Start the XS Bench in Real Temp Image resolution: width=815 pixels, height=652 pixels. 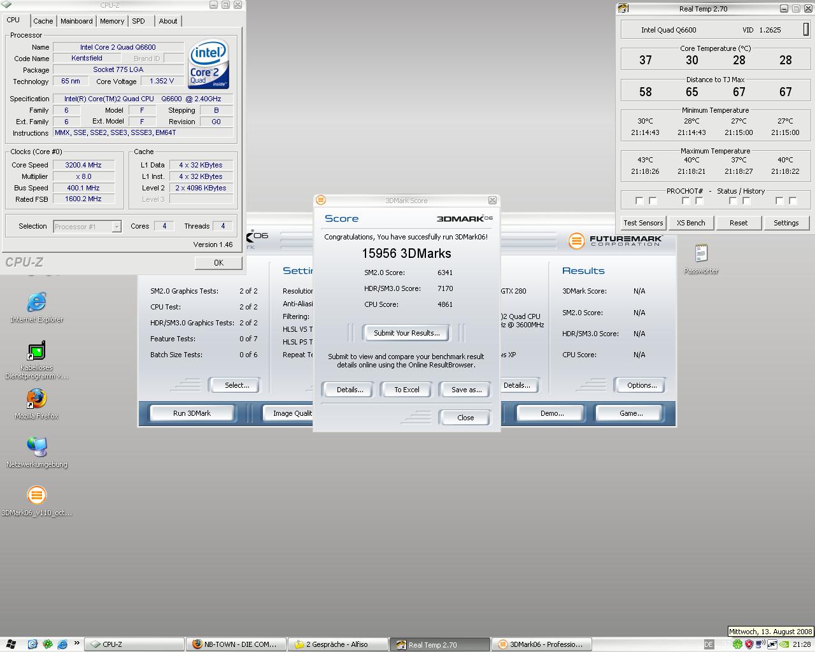691,223
